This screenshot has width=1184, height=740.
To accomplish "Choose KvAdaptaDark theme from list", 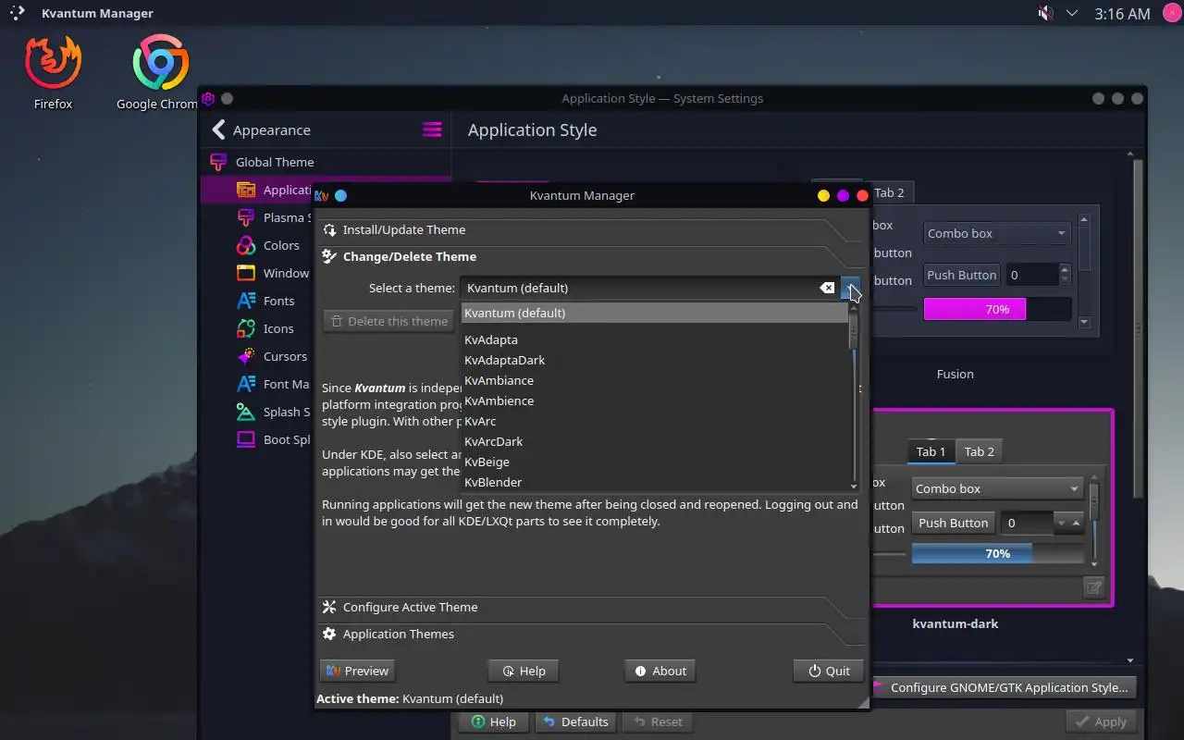I will tap(655, 360).
